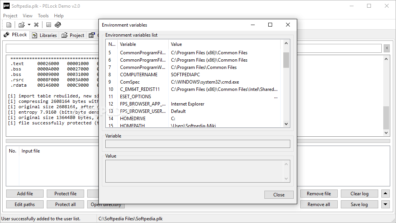Click the open project folder icon
This screenshot has height=223, width=396.
tap(22, 25)
